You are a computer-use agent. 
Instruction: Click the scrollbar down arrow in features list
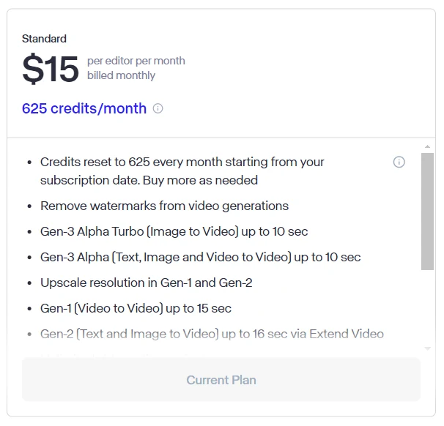(427, 348)
